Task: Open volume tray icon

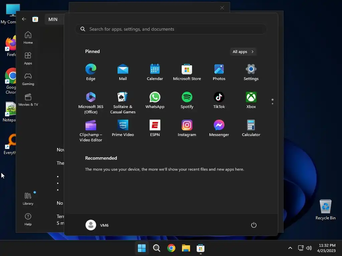Action: coord(309,248)
